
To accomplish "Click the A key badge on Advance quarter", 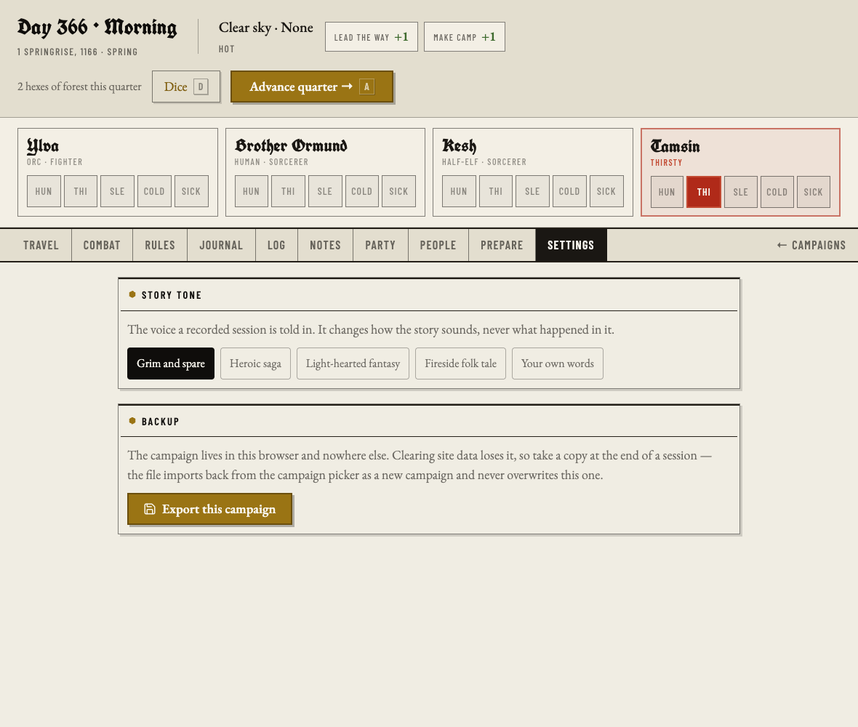I will pos(366,87).
